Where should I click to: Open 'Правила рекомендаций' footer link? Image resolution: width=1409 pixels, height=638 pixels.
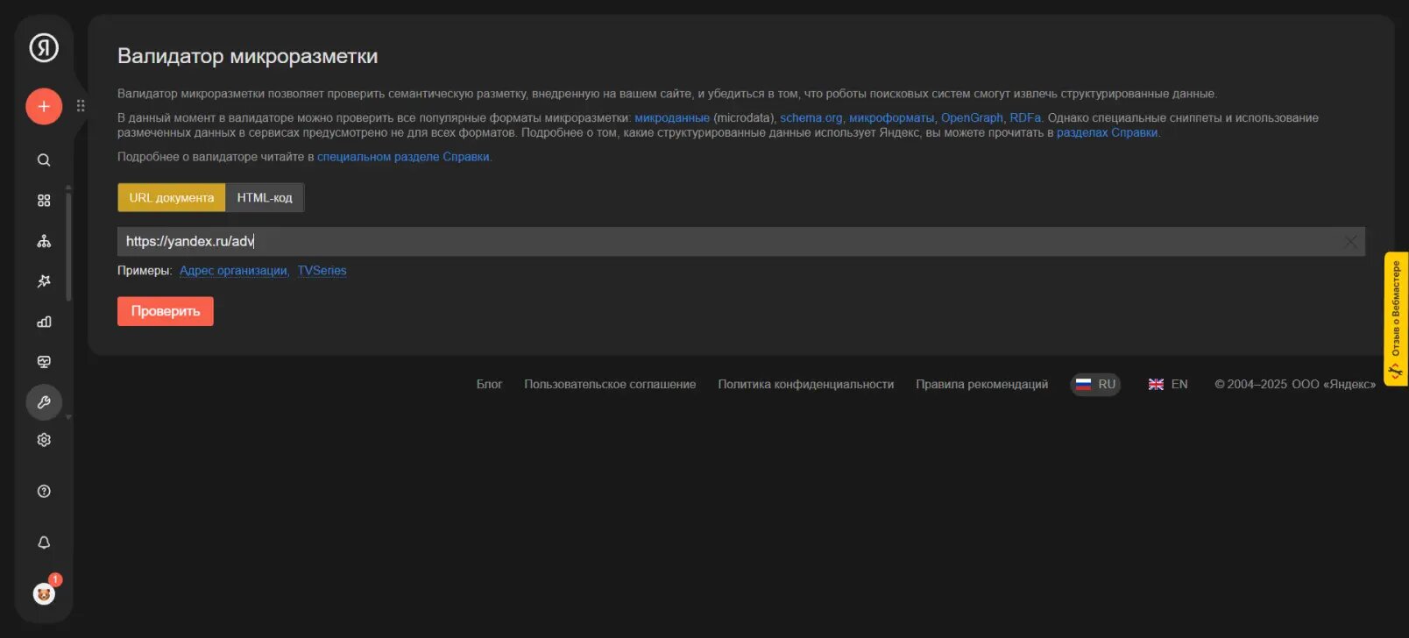[981, 384]
